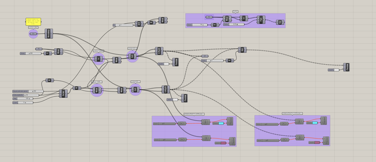
Task: Select the Crv parameter under CURVAS BASE
Action: 33,34
